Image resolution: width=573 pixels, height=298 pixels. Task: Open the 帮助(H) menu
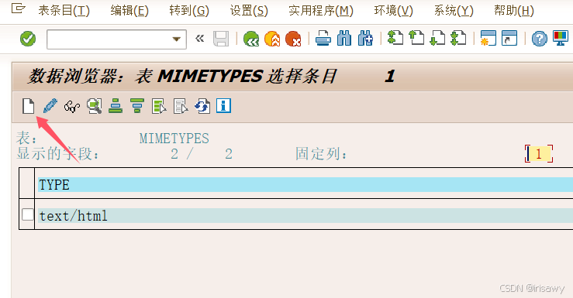click(514, 11)
